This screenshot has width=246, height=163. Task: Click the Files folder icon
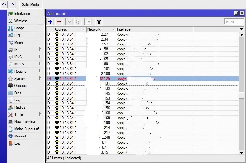pos(11,93)
